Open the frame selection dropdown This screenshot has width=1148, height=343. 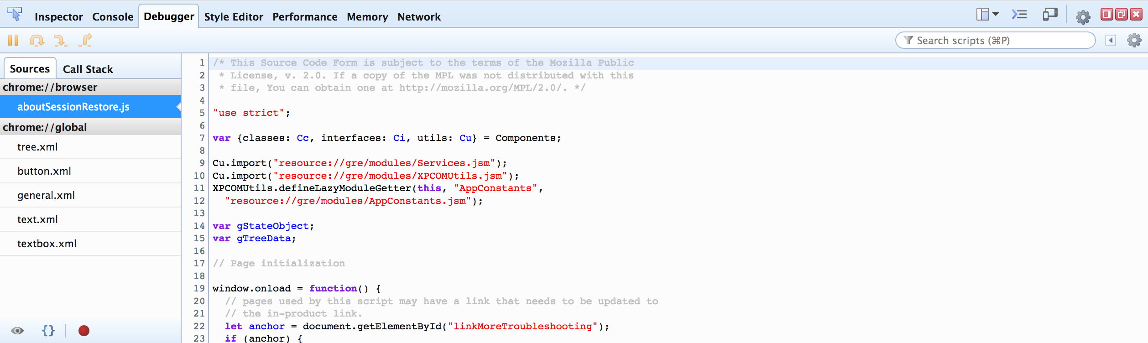(x=987, y=15)
